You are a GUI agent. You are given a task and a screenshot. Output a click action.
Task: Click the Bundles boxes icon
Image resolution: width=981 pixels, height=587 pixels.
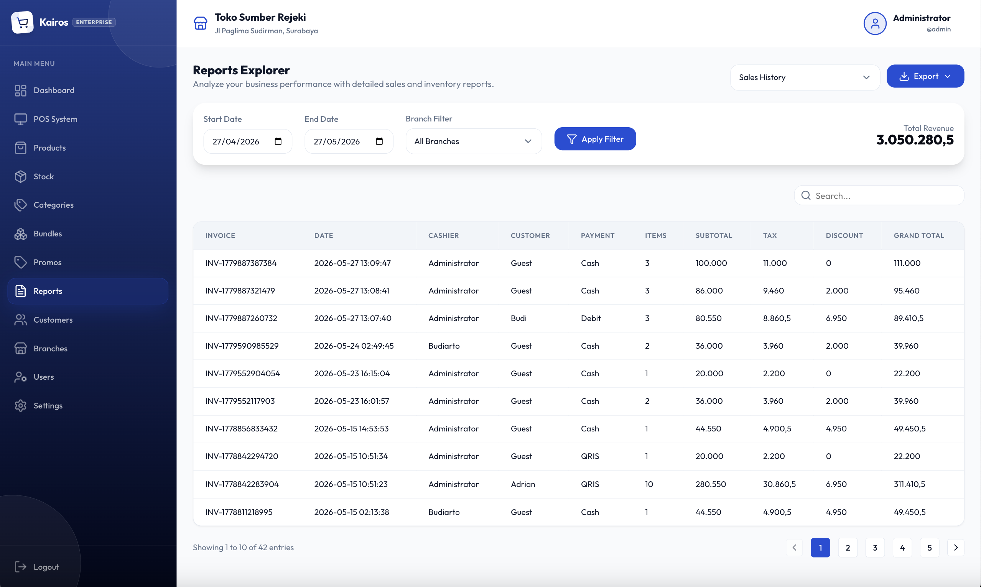(x=20, y=234)
